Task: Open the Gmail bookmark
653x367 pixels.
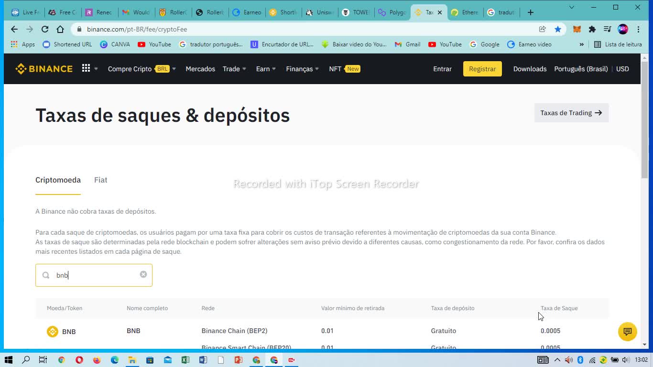Action: [x=407, y=44]
